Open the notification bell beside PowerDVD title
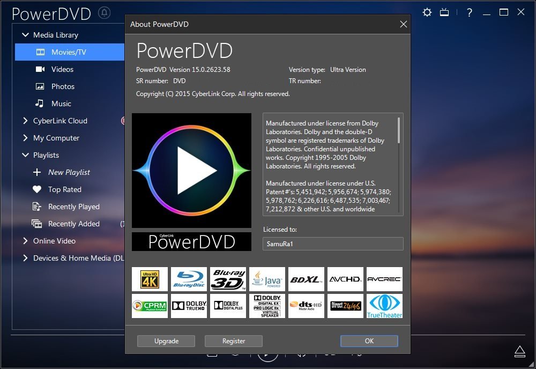This screenshot has height=369, width=536. [105, 13]
